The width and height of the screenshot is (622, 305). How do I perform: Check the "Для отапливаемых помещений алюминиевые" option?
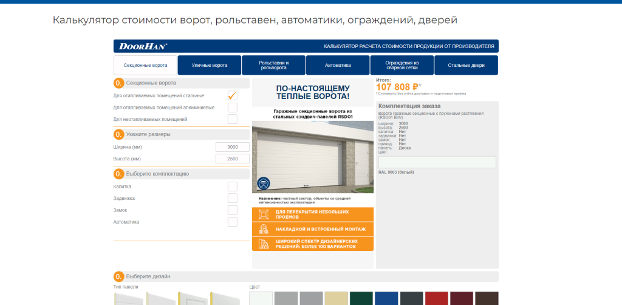[232, 108]
